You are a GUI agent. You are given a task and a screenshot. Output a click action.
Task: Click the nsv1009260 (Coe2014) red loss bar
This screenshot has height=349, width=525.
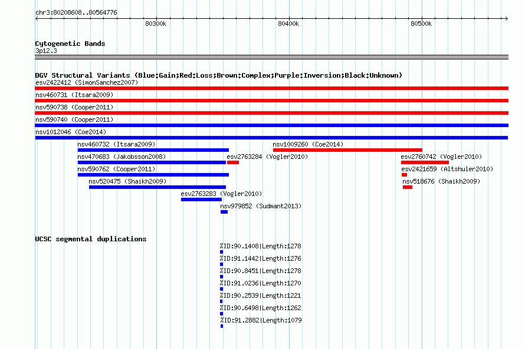point(347,150)
